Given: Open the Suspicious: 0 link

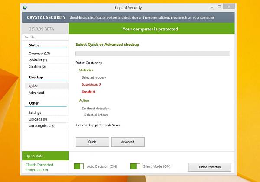Looking at the screenshot, I should [91, 84].
